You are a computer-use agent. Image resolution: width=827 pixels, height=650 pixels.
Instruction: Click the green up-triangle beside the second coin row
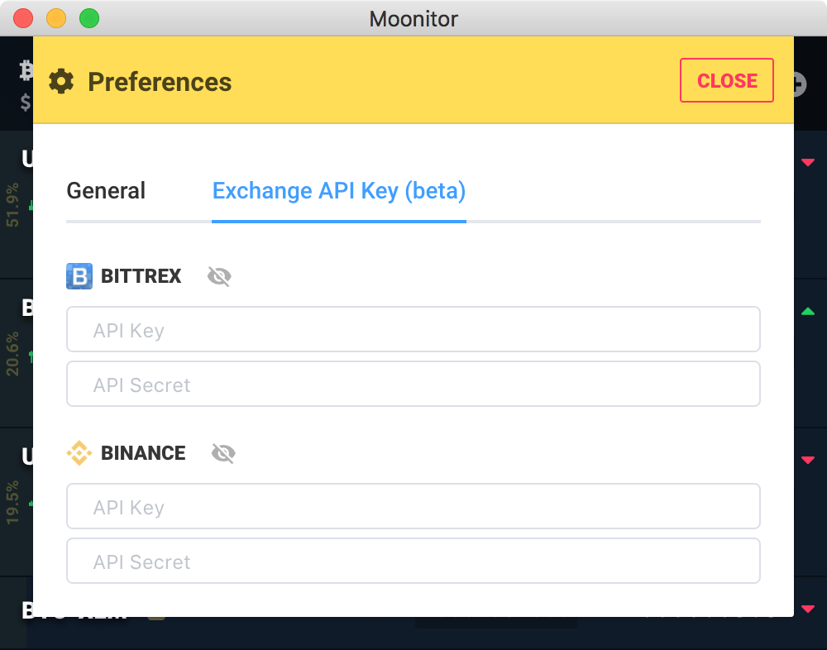808,312
